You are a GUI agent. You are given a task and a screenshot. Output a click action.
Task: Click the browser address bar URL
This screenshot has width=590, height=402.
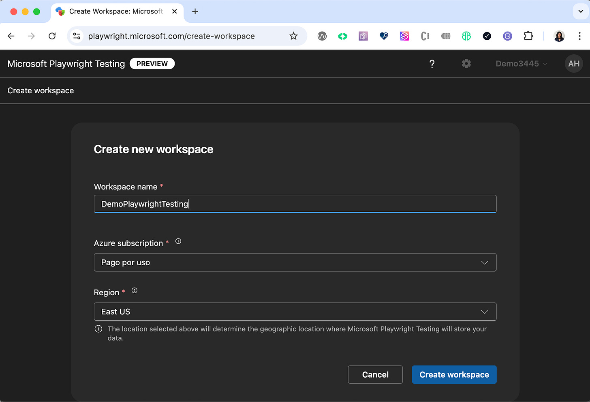point(171,36)
